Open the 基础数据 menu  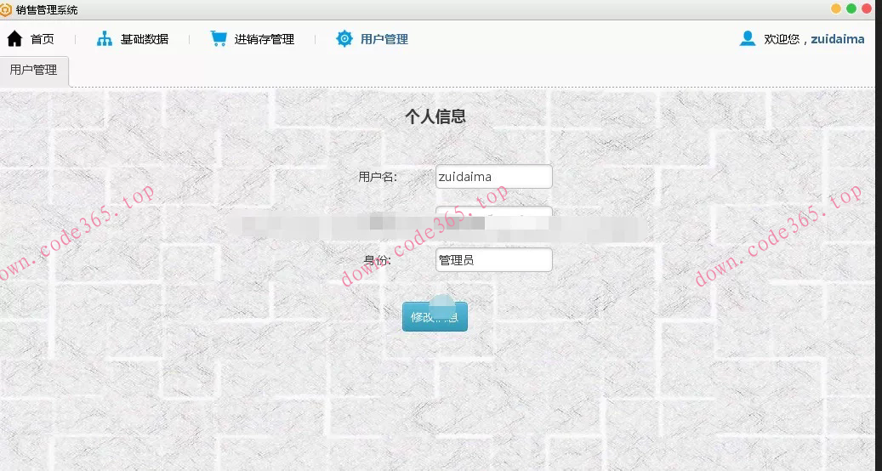coord(145,39)
